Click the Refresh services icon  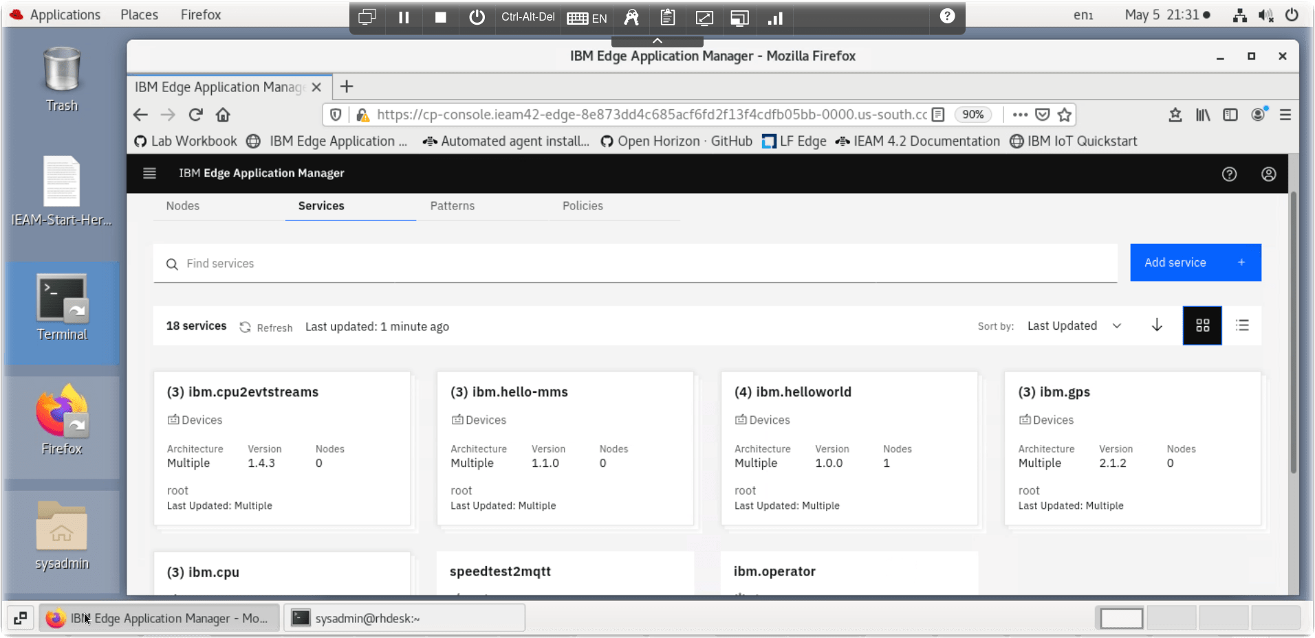(x=245, y=327)
